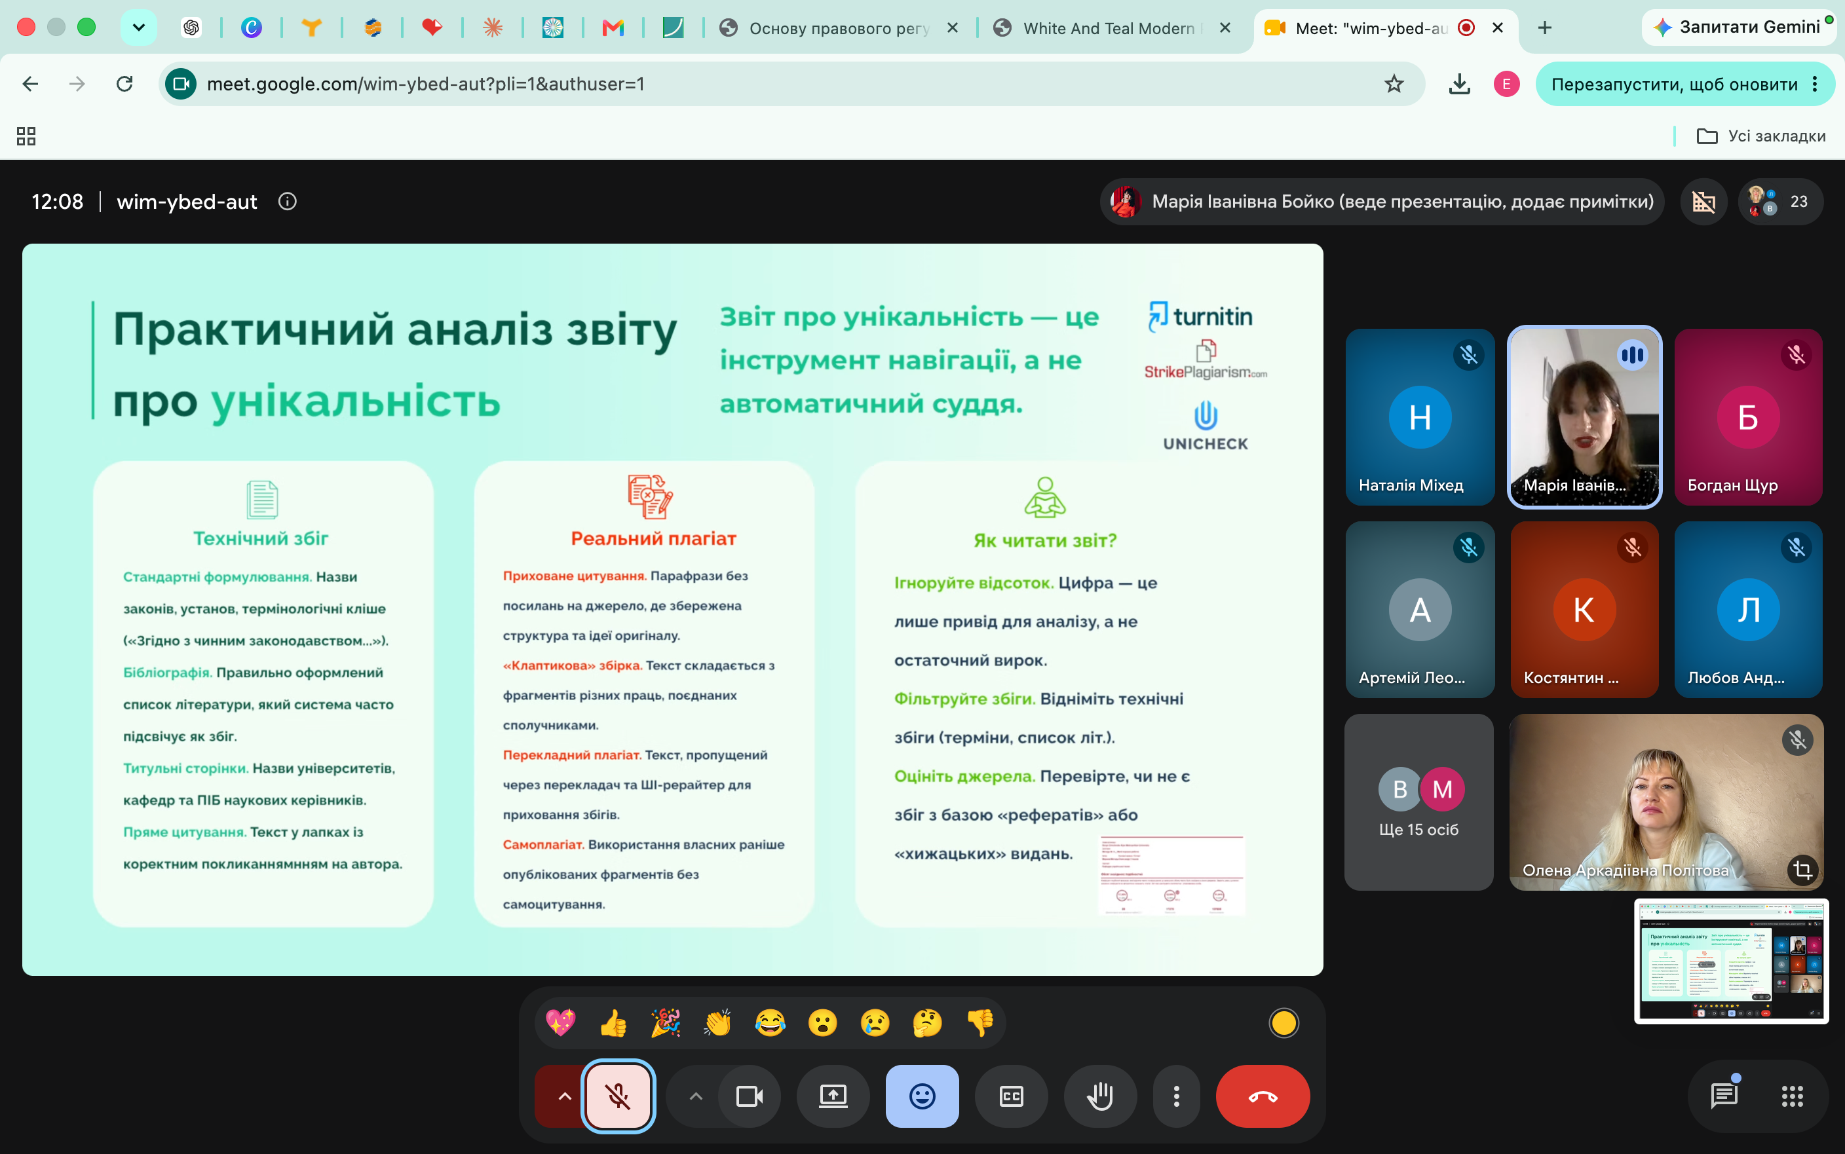Turn on closed captions
Image resolution: width=1845 pixels, height=1154 pixels.
coord(1012,1096)
